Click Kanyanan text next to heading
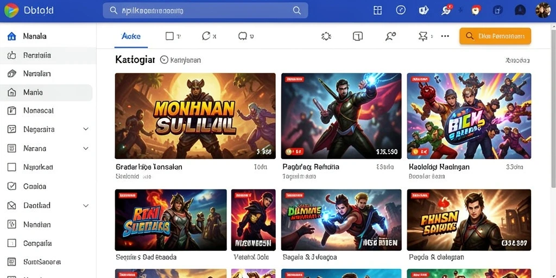This screenshot has height=278, width=556. pyautogui.click(x=186, y=60)
